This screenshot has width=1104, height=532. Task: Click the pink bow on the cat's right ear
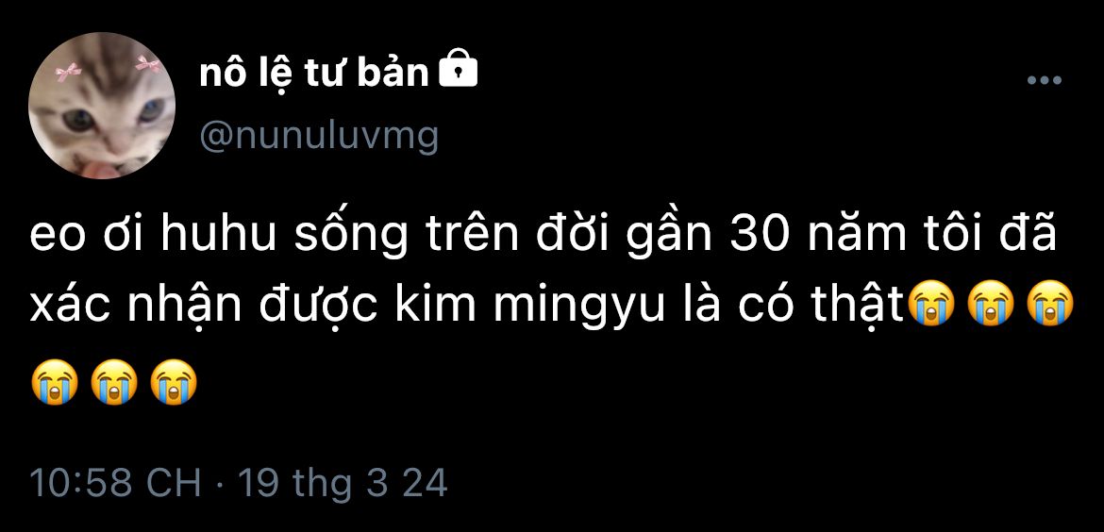(146, 64)
